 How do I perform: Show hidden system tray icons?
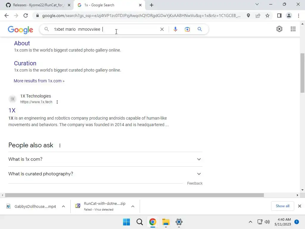pos(250,222)
